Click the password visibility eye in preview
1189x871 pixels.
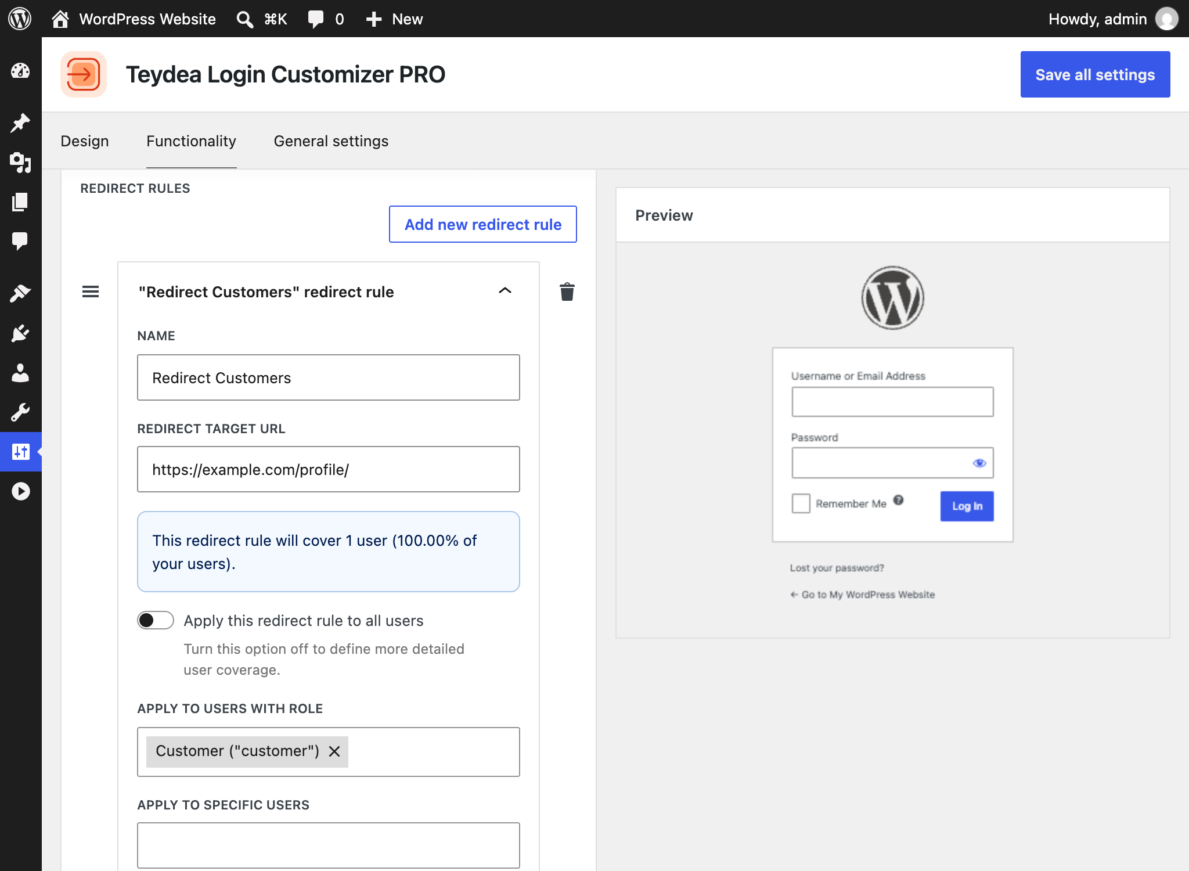979,463
